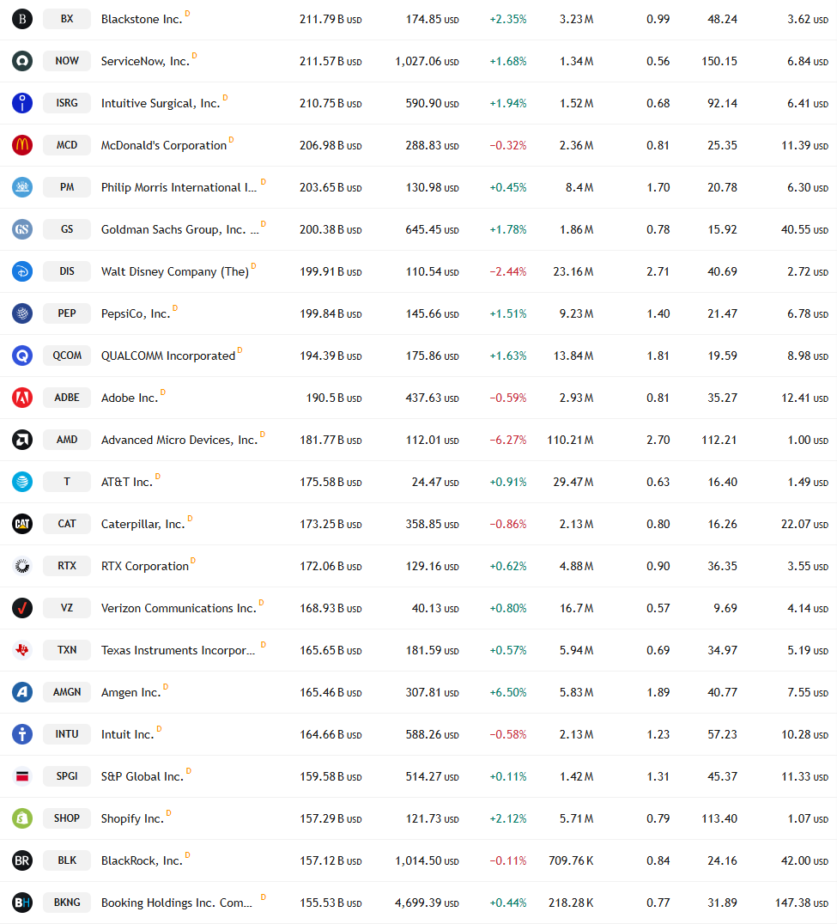
Task: Open the QCOM ticker symbol
Action: (67, 356)
